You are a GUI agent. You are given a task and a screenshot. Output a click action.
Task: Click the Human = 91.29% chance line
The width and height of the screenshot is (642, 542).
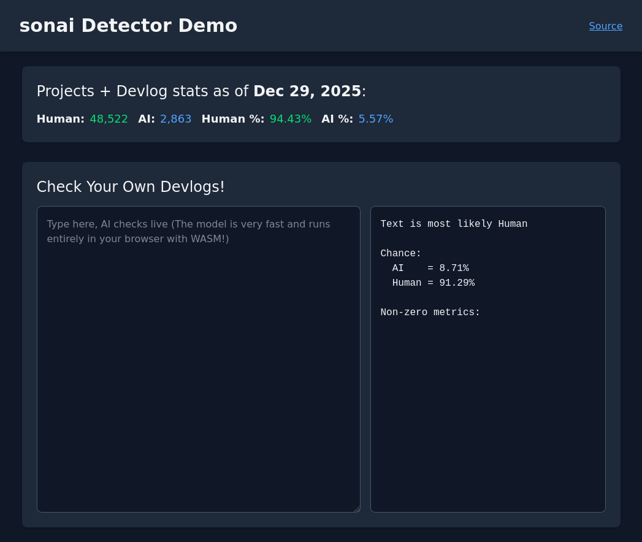point(433,283)
